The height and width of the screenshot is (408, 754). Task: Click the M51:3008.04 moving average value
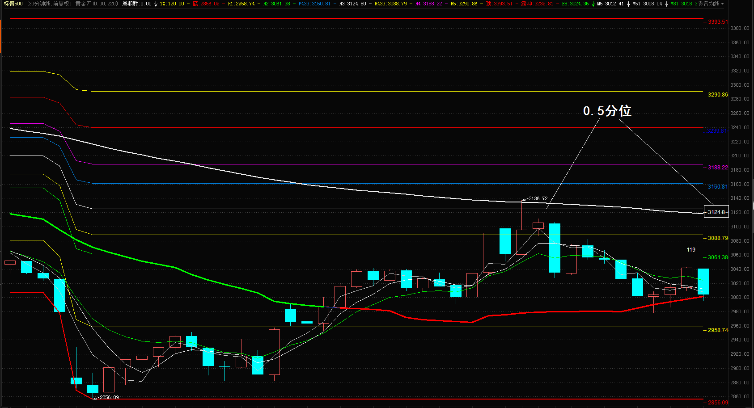click(647, 4)
